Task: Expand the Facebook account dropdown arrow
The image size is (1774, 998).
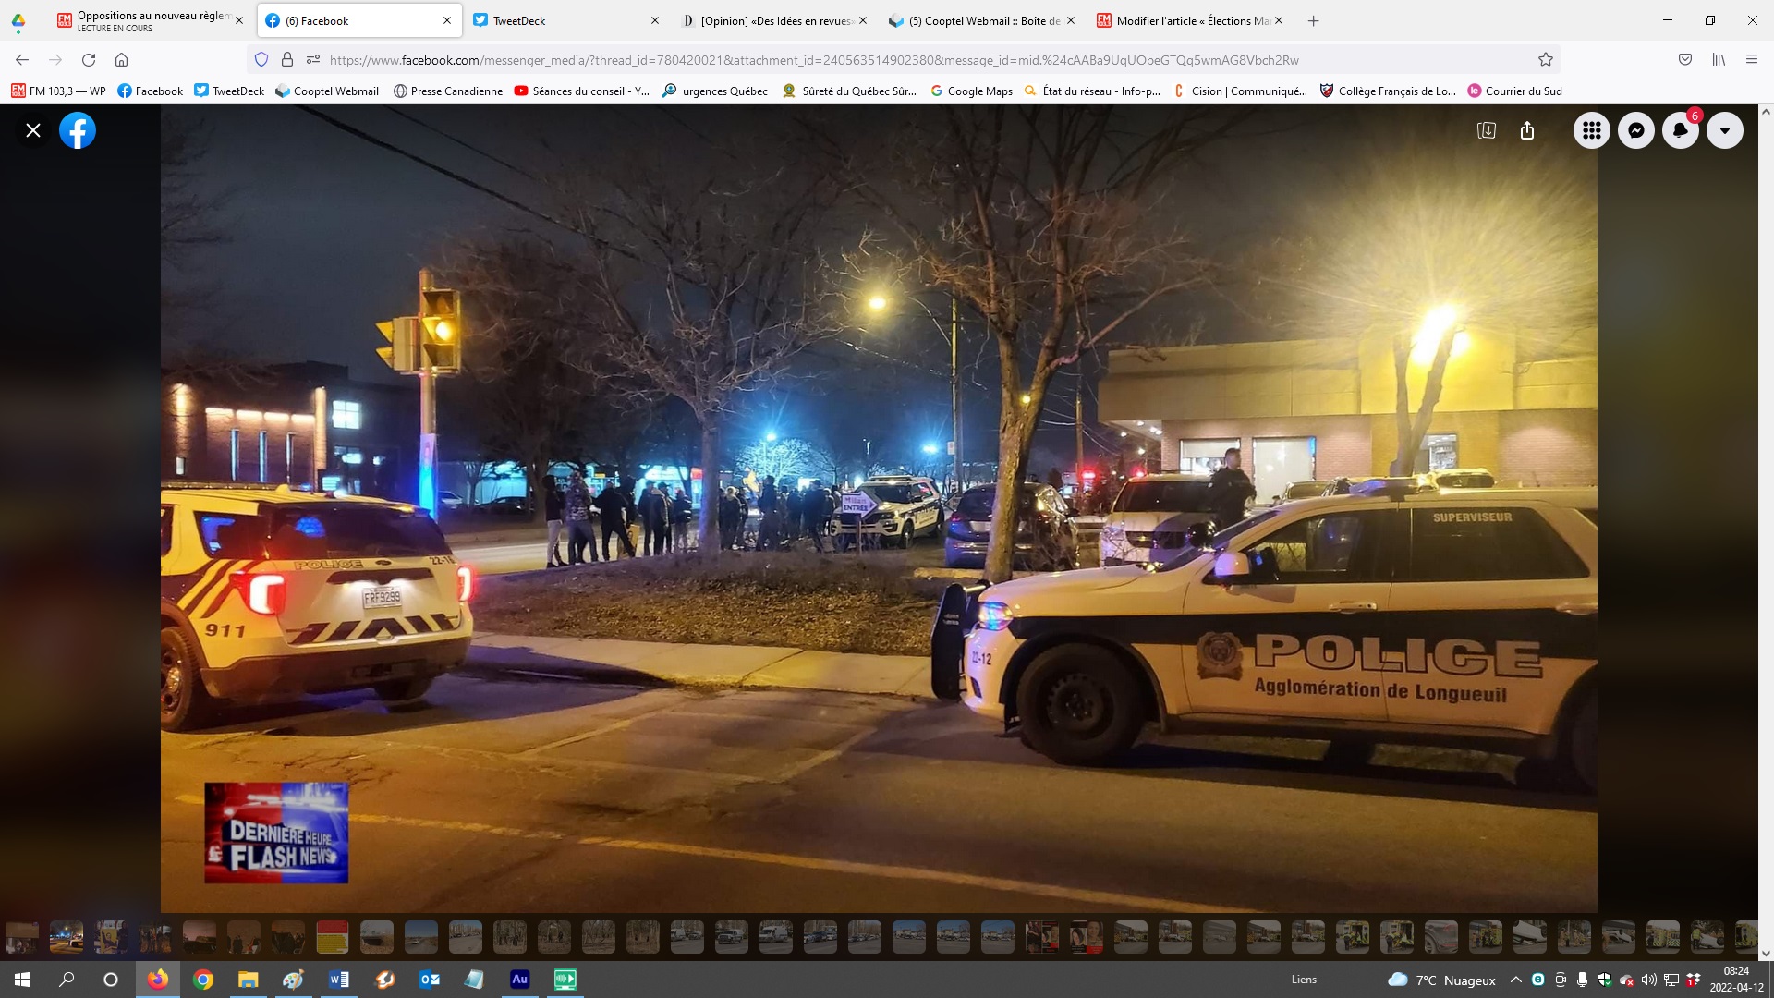Action: 1724,130
